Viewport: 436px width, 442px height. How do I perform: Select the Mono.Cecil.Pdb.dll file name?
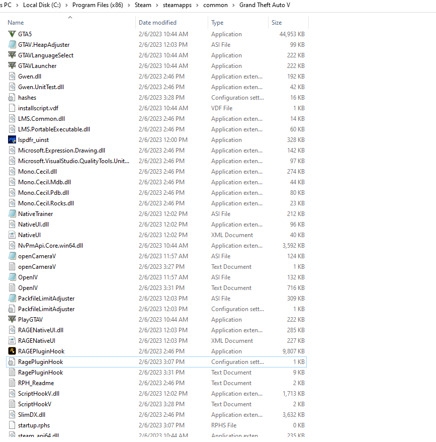[43, 193]
